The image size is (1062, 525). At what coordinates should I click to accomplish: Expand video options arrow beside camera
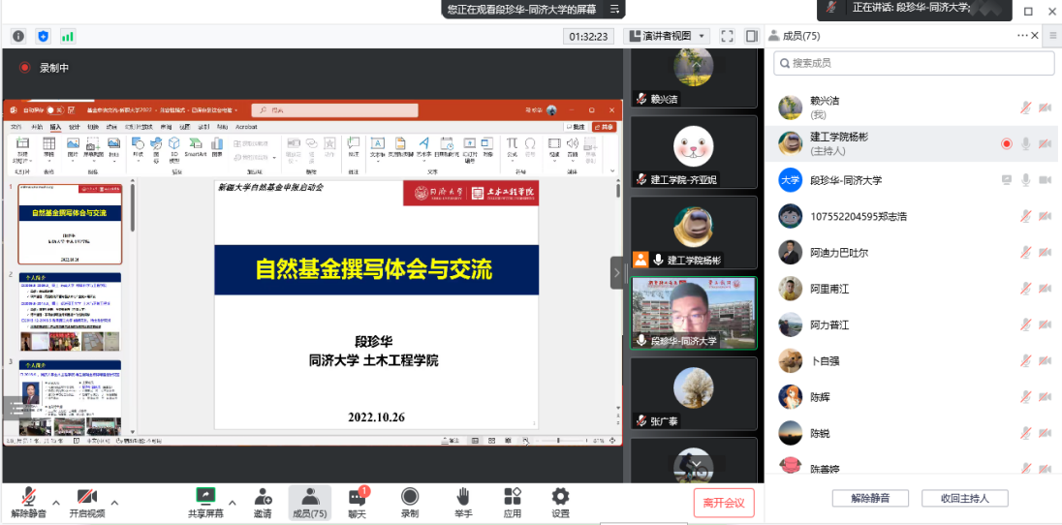(x=114, y=503)
